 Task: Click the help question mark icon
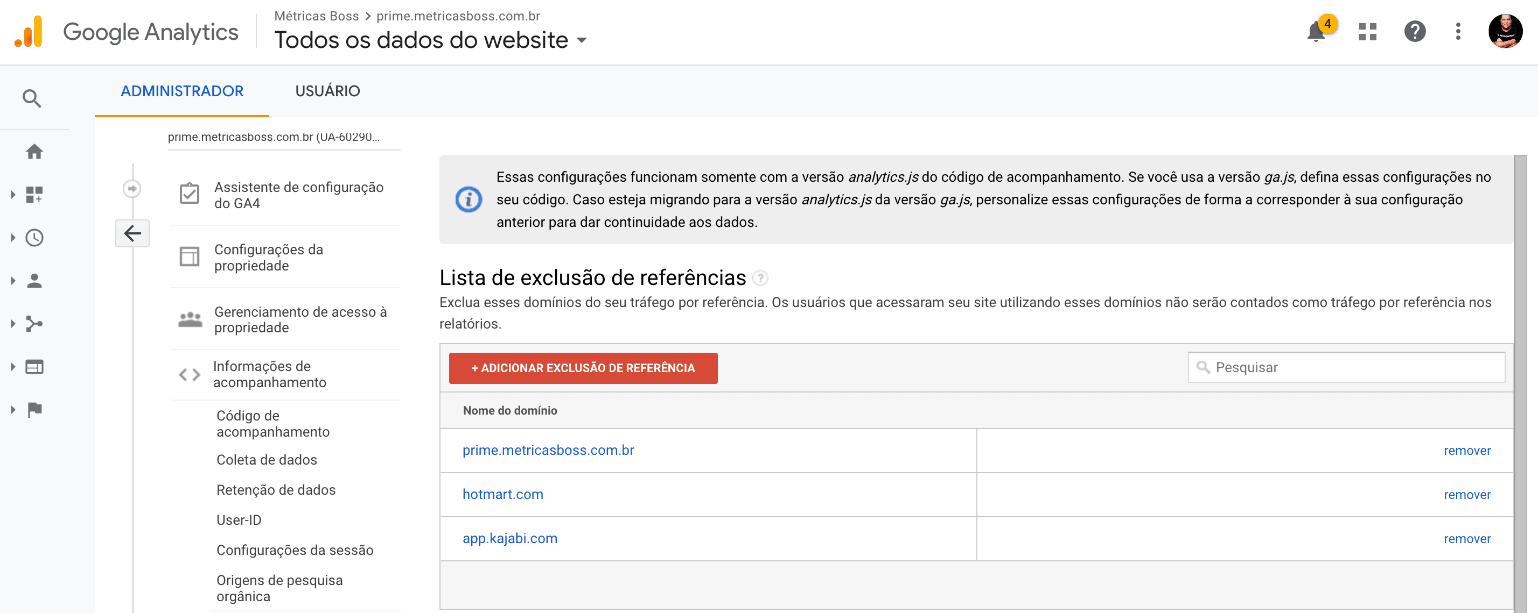[1414, 33]
